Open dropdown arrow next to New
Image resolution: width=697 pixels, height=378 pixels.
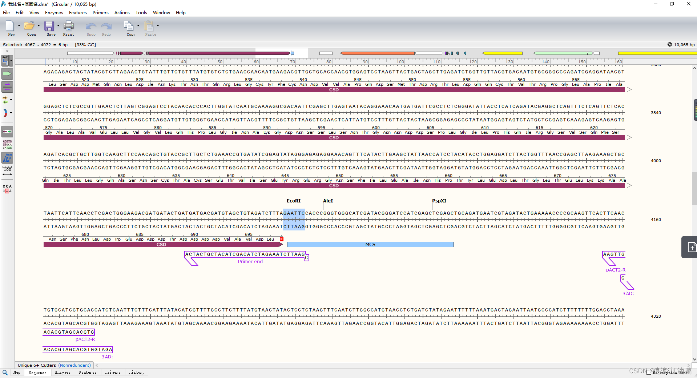click(x=19, y=26)
